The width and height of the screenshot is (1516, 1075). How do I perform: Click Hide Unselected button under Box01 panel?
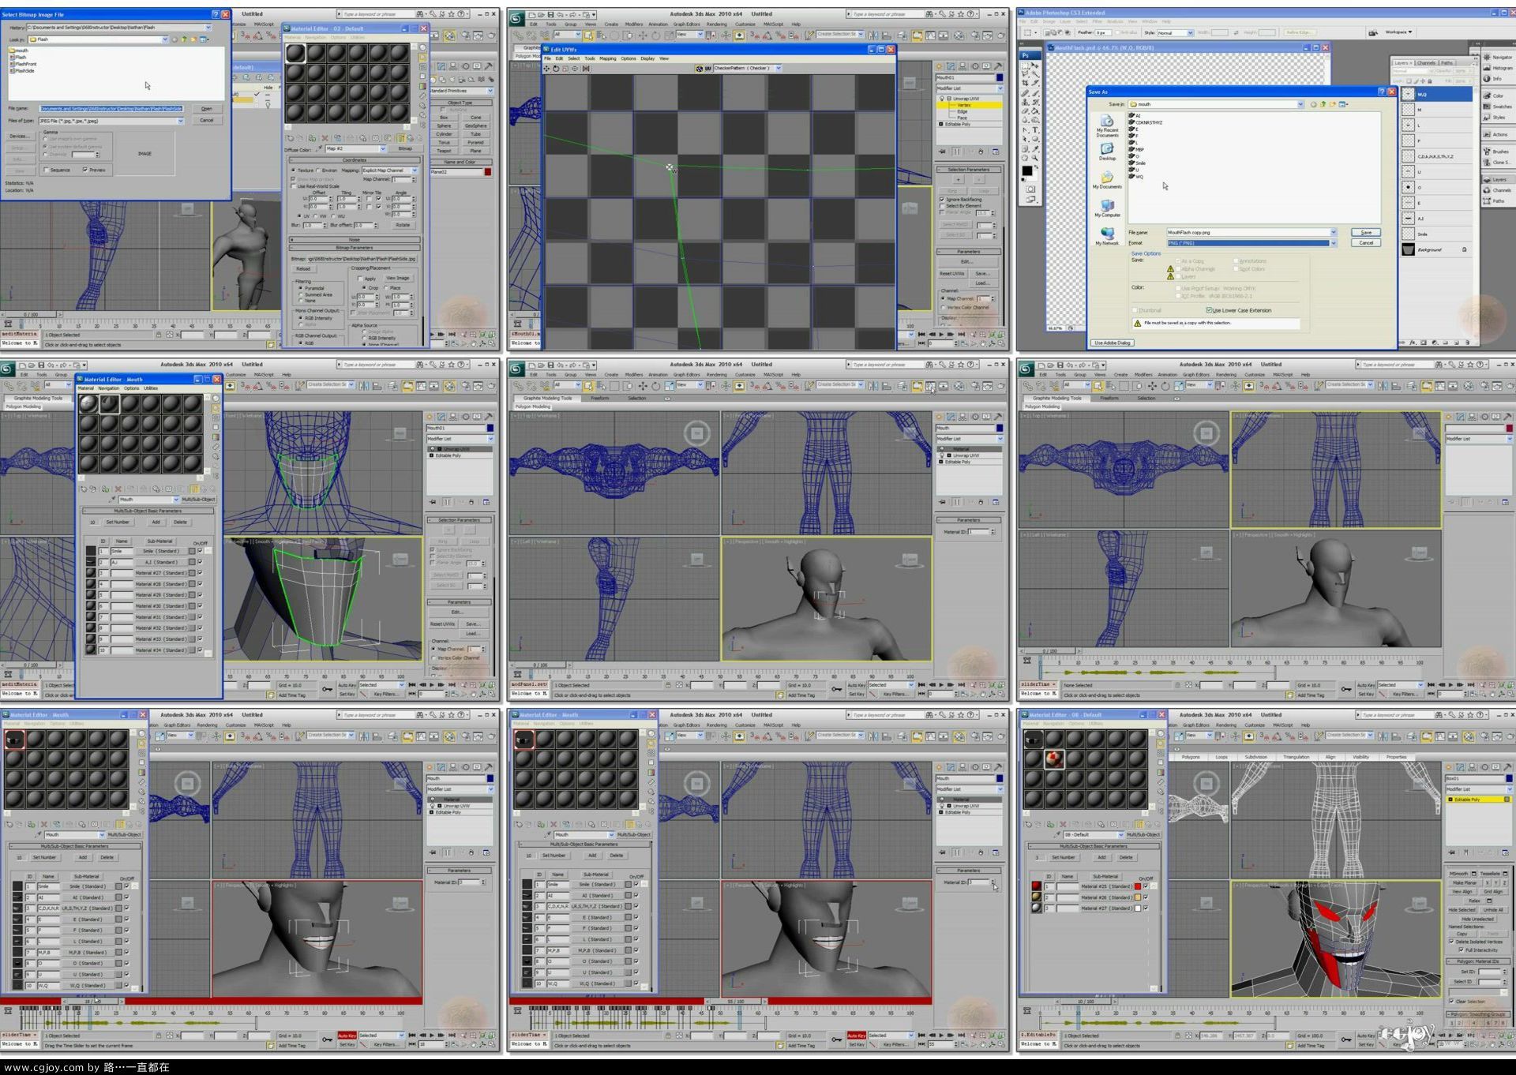(1477, 919)
